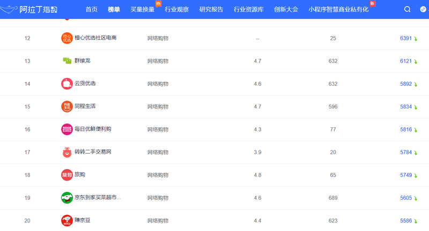Open the 每日优鲜便利购 app link
Viewport: 429px width, 231px height.
pyautogui.click(x=93, y=129)
